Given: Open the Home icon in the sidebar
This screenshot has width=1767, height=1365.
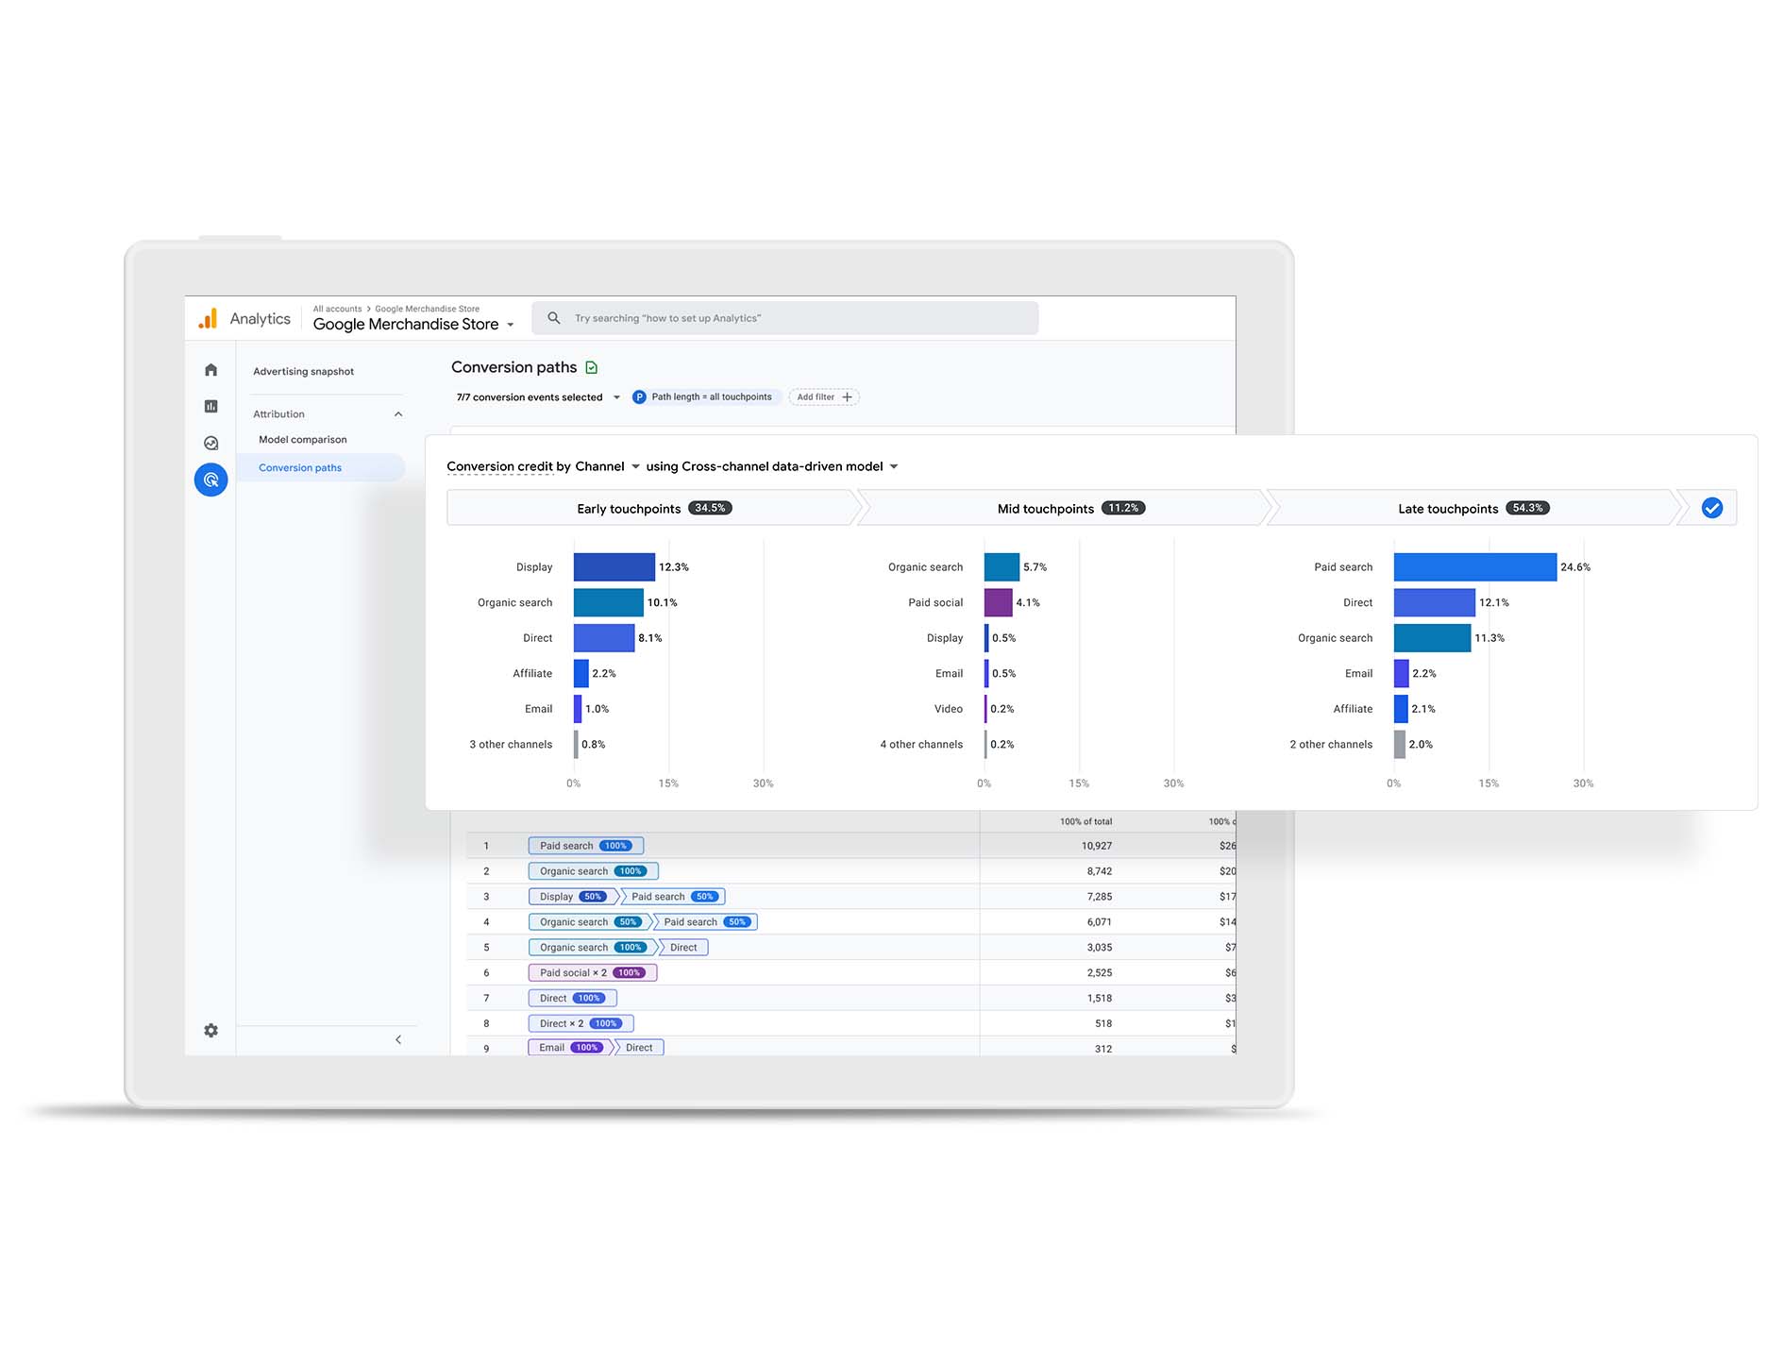Looking at the screenshot, I should tap(210, 369).
